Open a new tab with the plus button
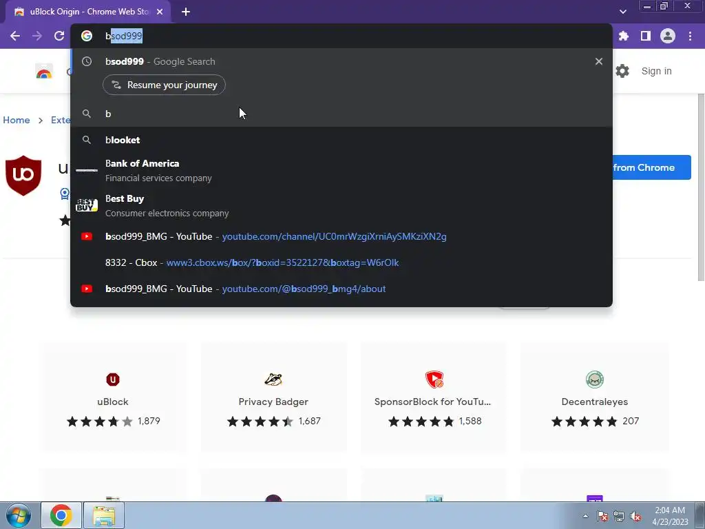705x529 pixels. [186, 12]
